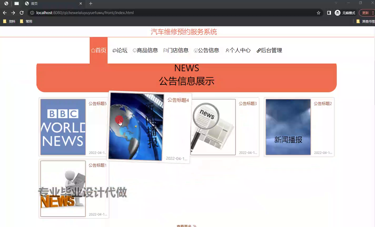Image resolution: width=375 pixels, height=227 pixels.
Task: Open the browser side panel icon
Action: point(329,13)
